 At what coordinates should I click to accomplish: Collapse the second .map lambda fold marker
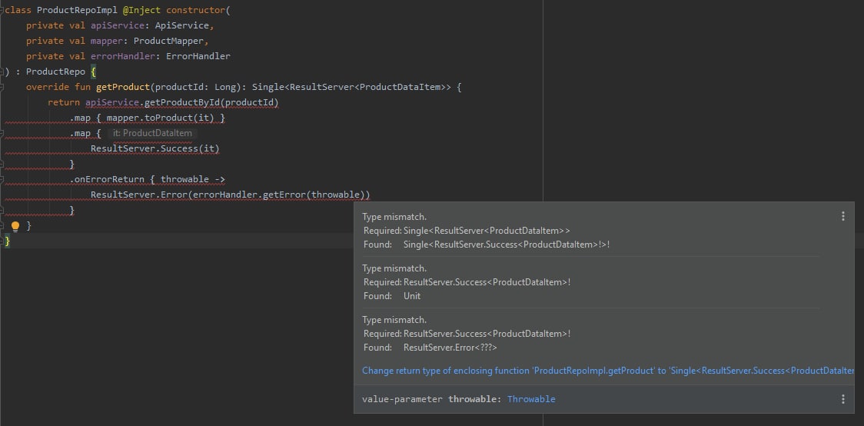point(2,133)
